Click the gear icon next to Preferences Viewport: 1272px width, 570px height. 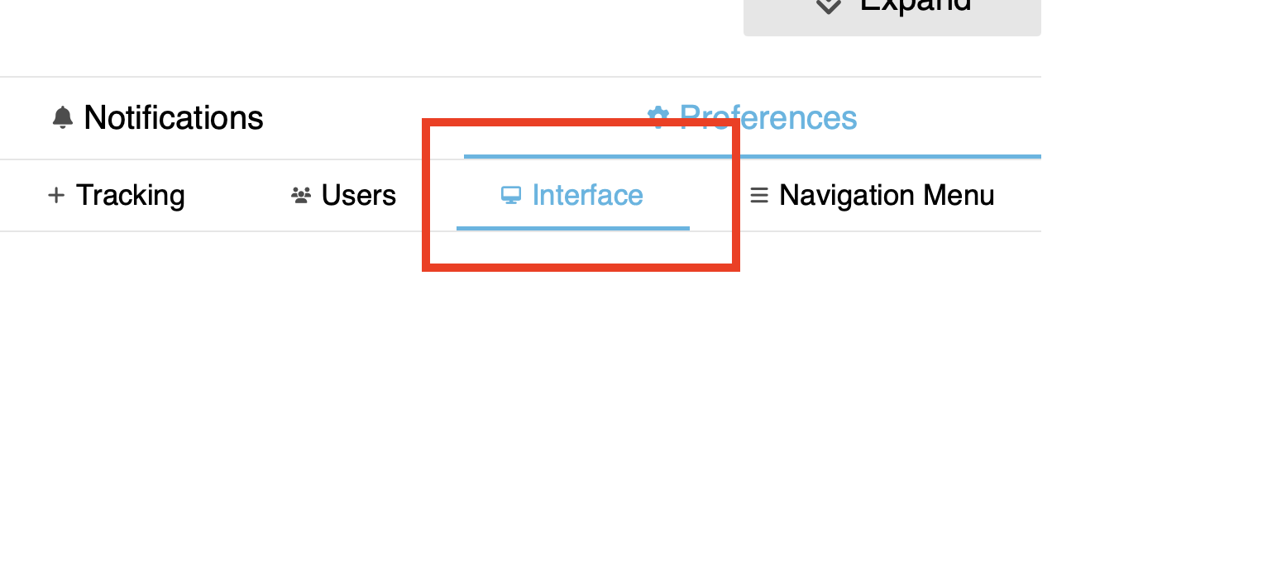click(x=658, y=116)
